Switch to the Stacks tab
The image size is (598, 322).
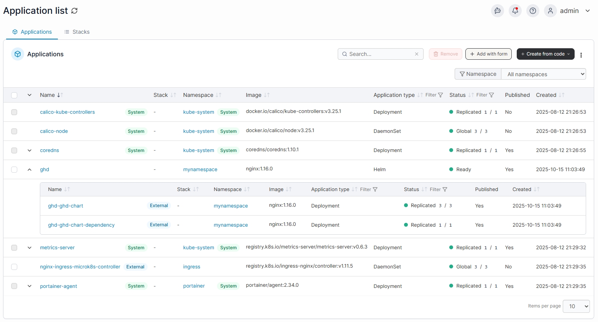77,32
